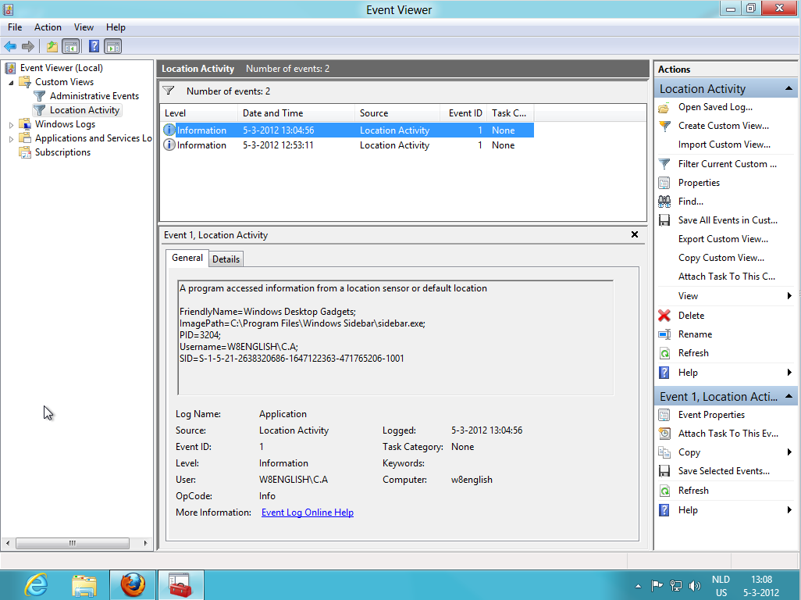Click the tree scrollbar left arrow

click(7, 543)
